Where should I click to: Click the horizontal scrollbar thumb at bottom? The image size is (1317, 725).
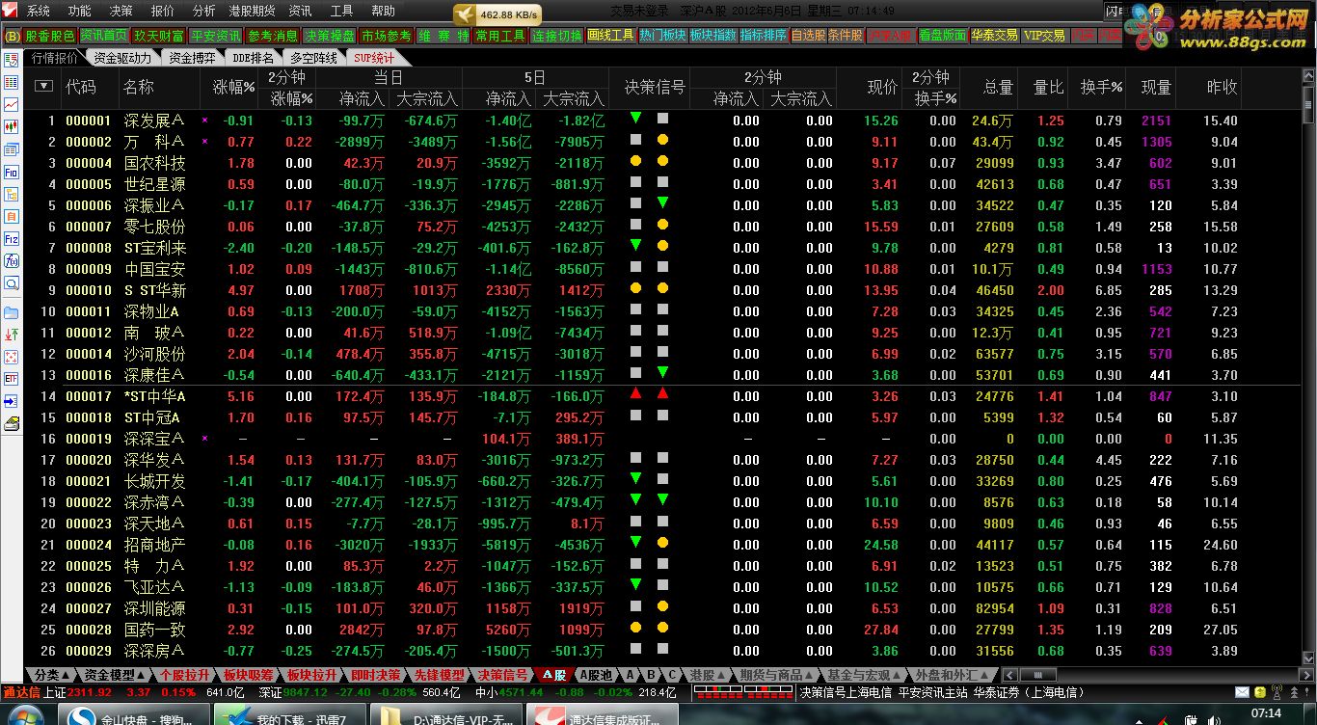pos(1037,675)
